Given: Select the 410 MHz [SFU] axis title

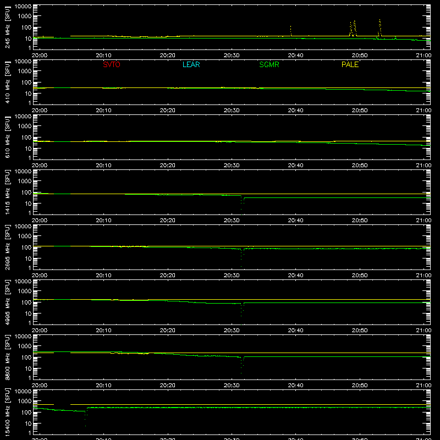Looking at the screenshot, I should pyautogui.click(x=7, y=82).
